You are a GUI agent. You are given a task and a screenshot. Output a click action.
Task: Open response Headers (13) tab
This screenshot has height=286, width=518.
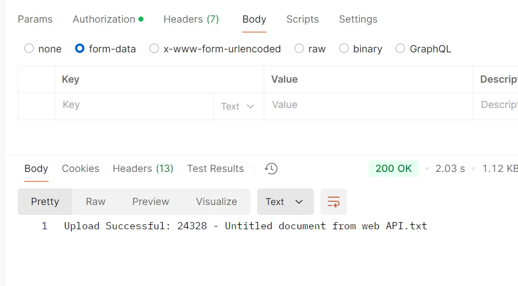143,169
